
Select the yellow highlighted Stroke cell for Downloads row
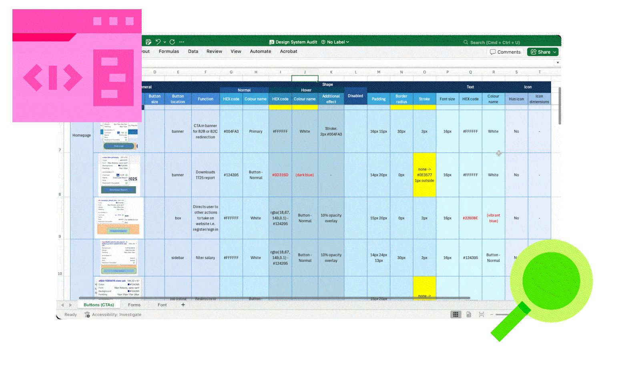click(x=424, y=175)
